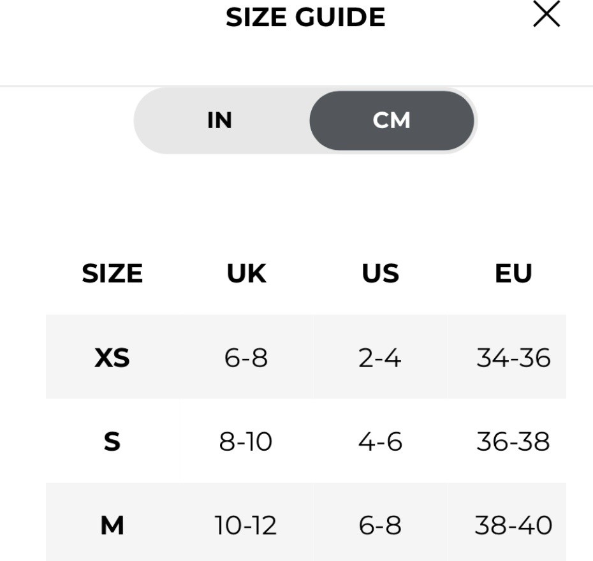
Task: Click US size 4-6 cell
Action: (x=380, y=441)
